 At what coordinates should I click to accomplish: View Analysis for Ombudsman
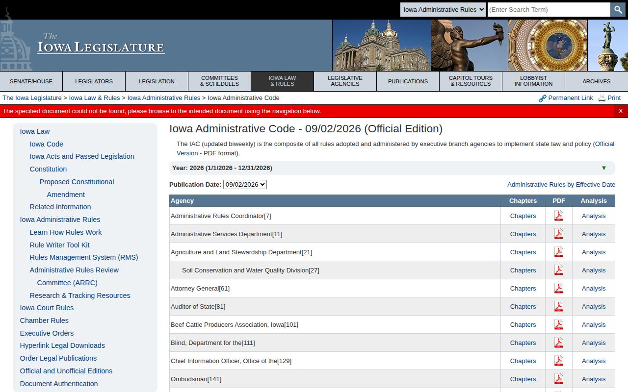(594, 379)
